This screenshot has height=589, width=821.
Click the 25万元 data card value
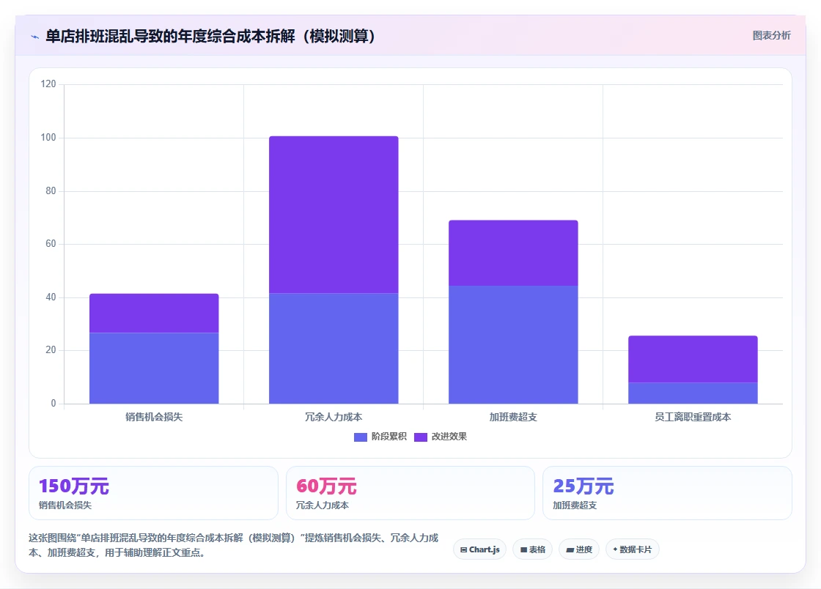point(583,486)
